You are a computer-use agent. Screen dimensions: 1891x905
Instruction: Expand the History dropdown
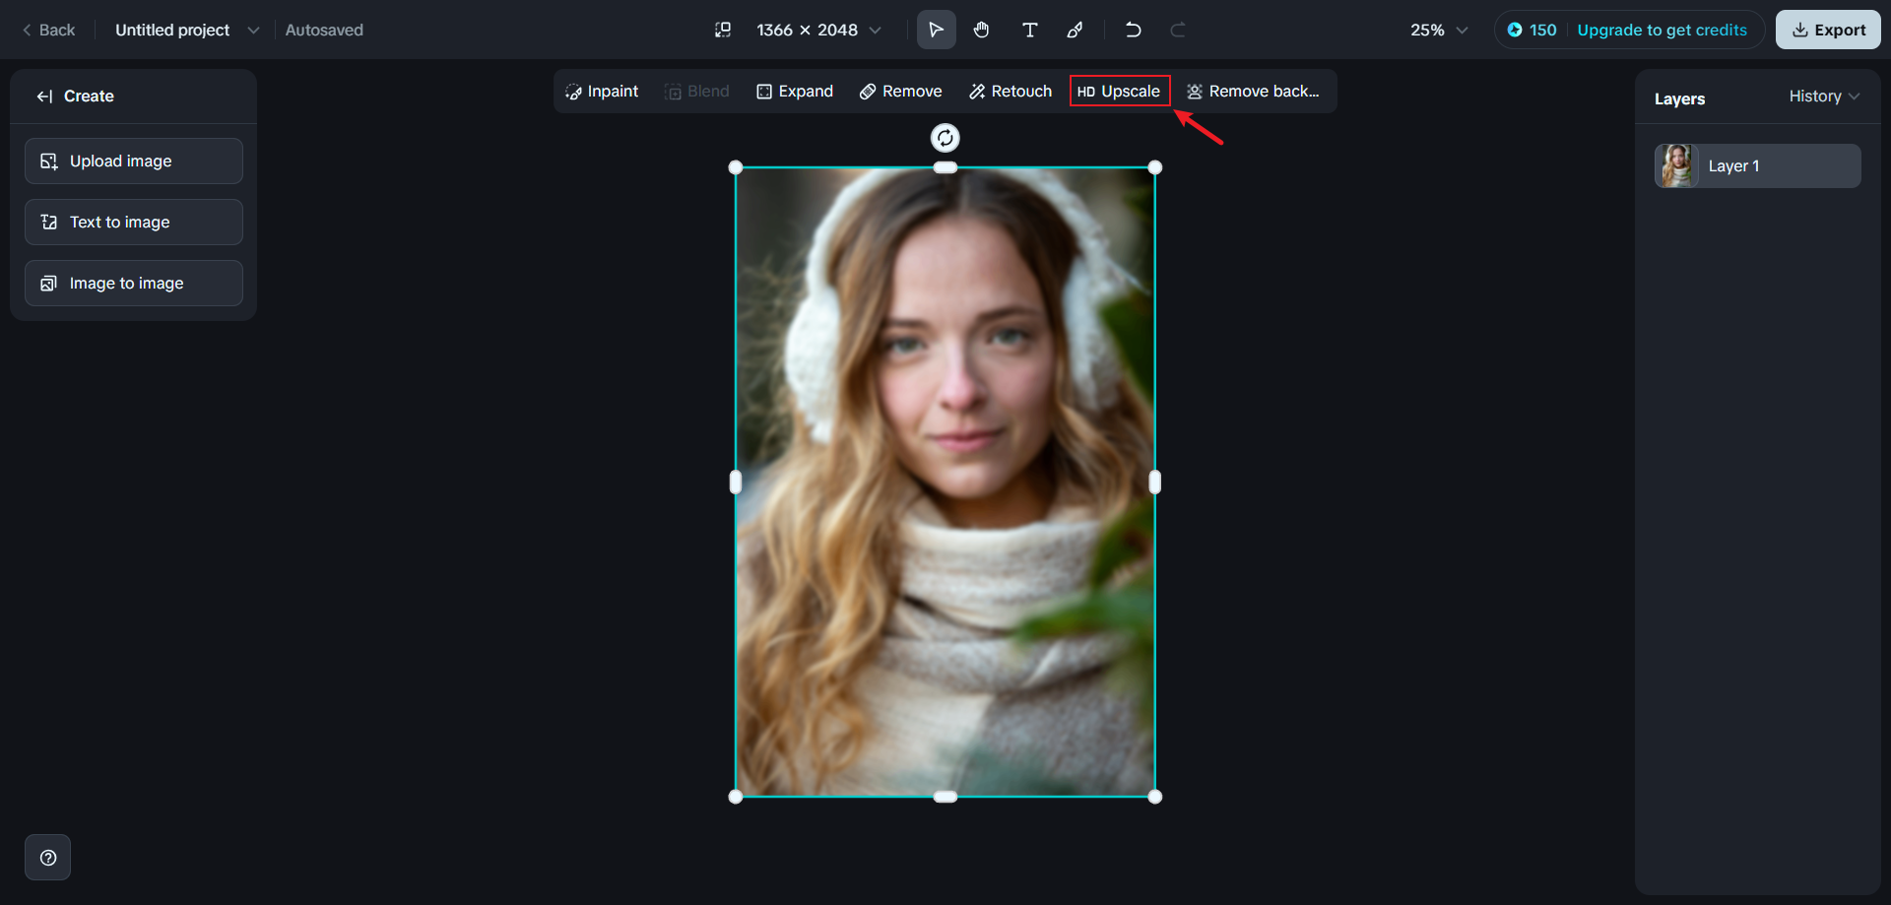pos(1824,97)
